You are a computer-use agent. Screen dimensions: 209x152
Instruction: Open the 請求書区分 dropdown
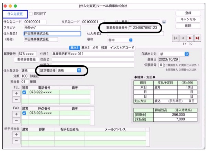tap(69, 70)
